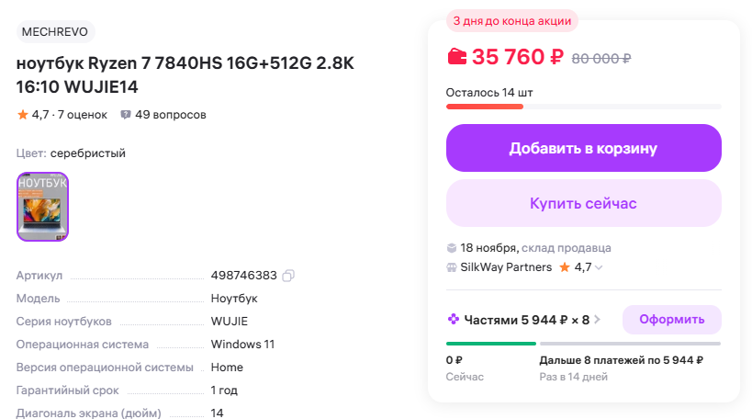Click the Оформить installment button

671,319
